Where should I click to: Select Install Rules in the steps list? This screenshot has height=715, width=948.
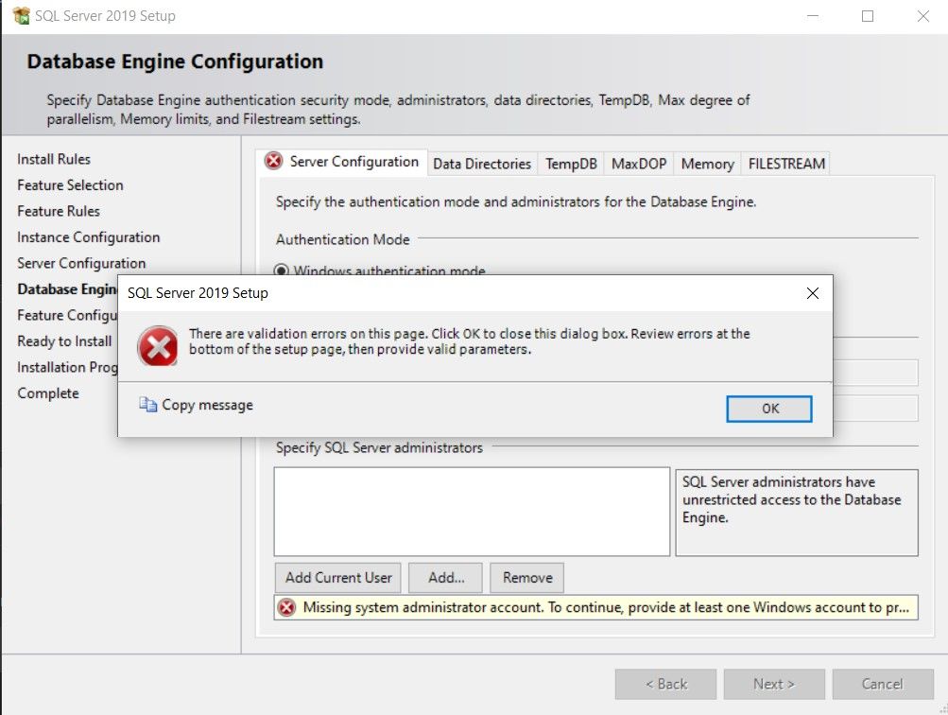pos(54,159)
